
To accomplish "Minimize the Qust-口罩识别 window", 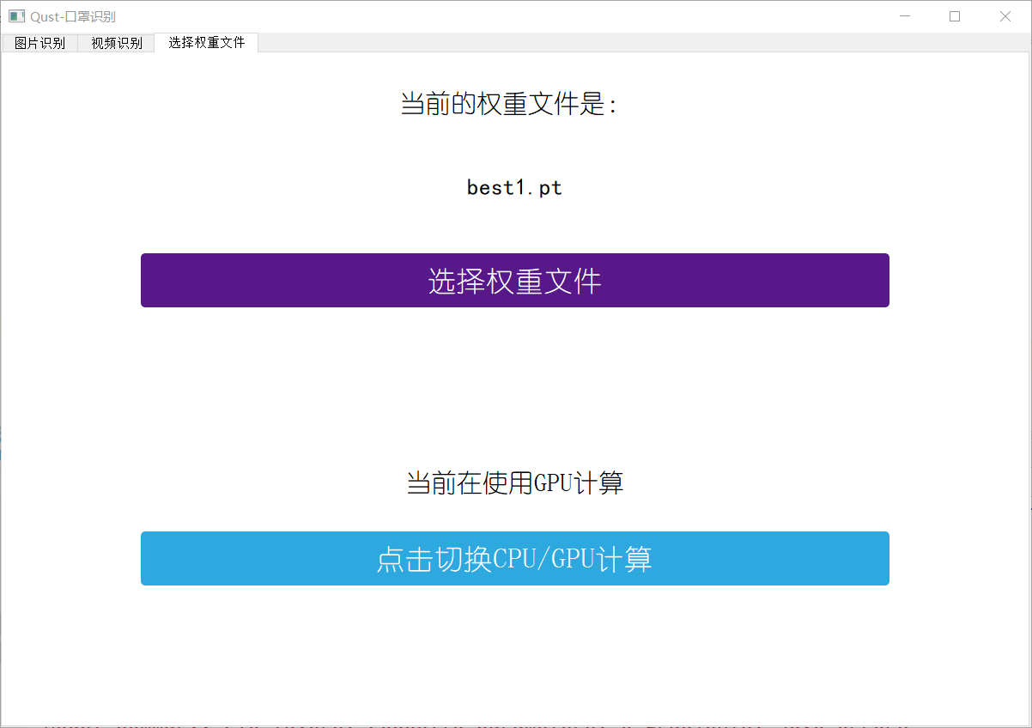I will [x=904, y=16].
